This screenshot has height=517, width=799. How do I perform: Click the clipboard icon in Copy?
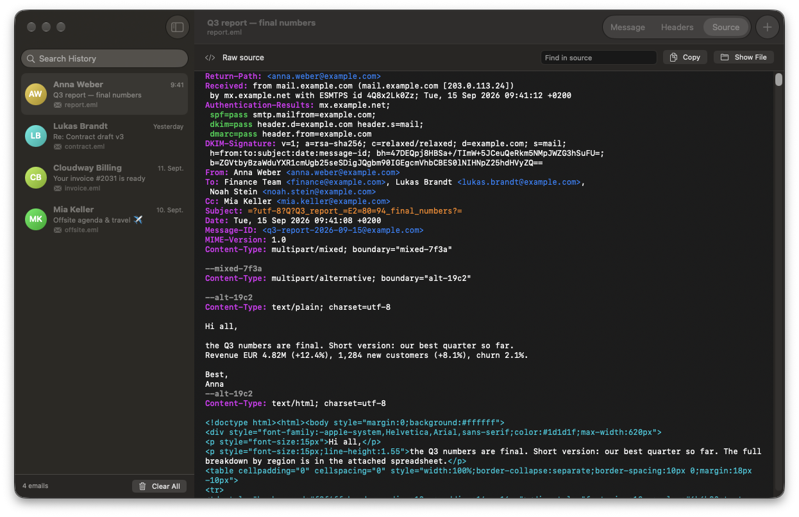pyautogui.click(x=673, y=57)
